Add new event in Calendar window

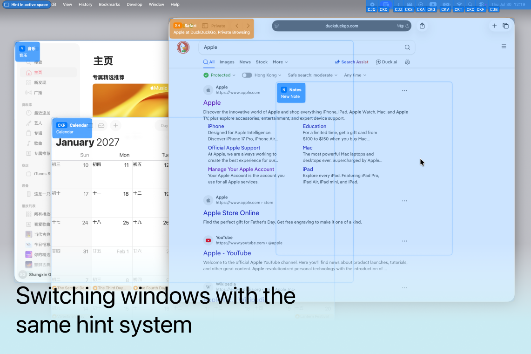[x=115, y=125]
